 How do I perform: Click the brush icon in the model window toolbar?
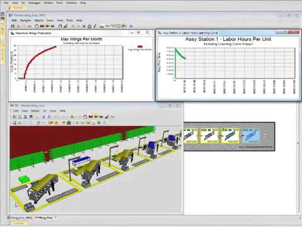point(66,26)
